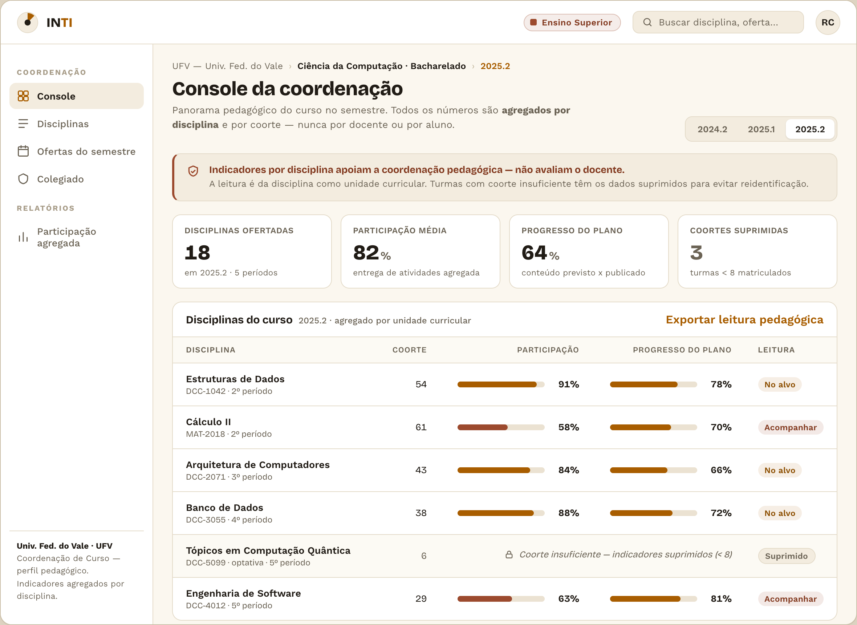The image size is (857, 625).
Task: Click Engenharia de Software progress bar
Action: (x=653, y=599)
